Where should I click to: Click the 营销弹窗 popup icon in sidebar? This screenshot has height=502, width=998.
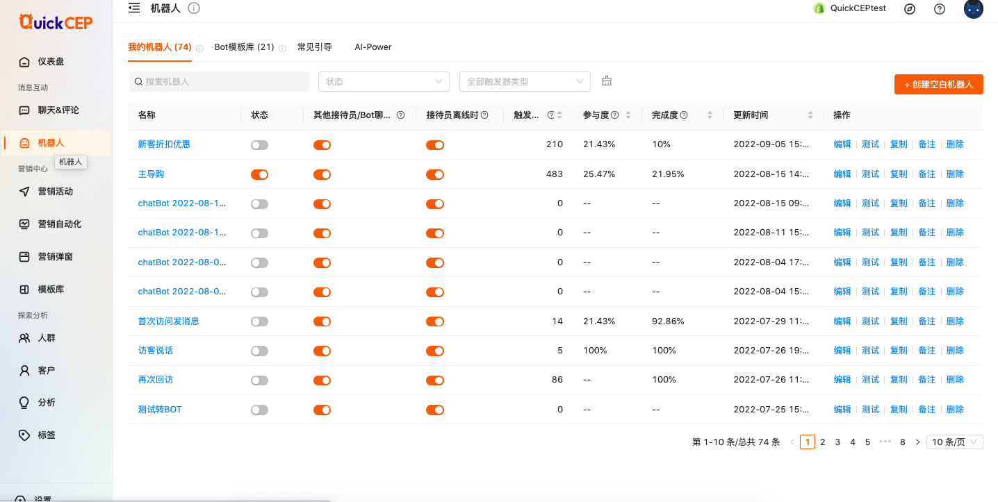point(24,257)
